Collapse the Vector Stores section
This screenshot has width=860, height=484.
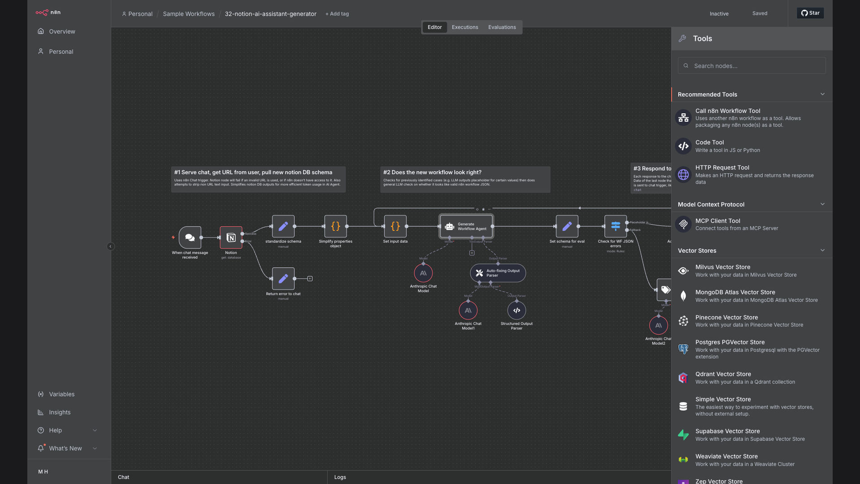822,250
